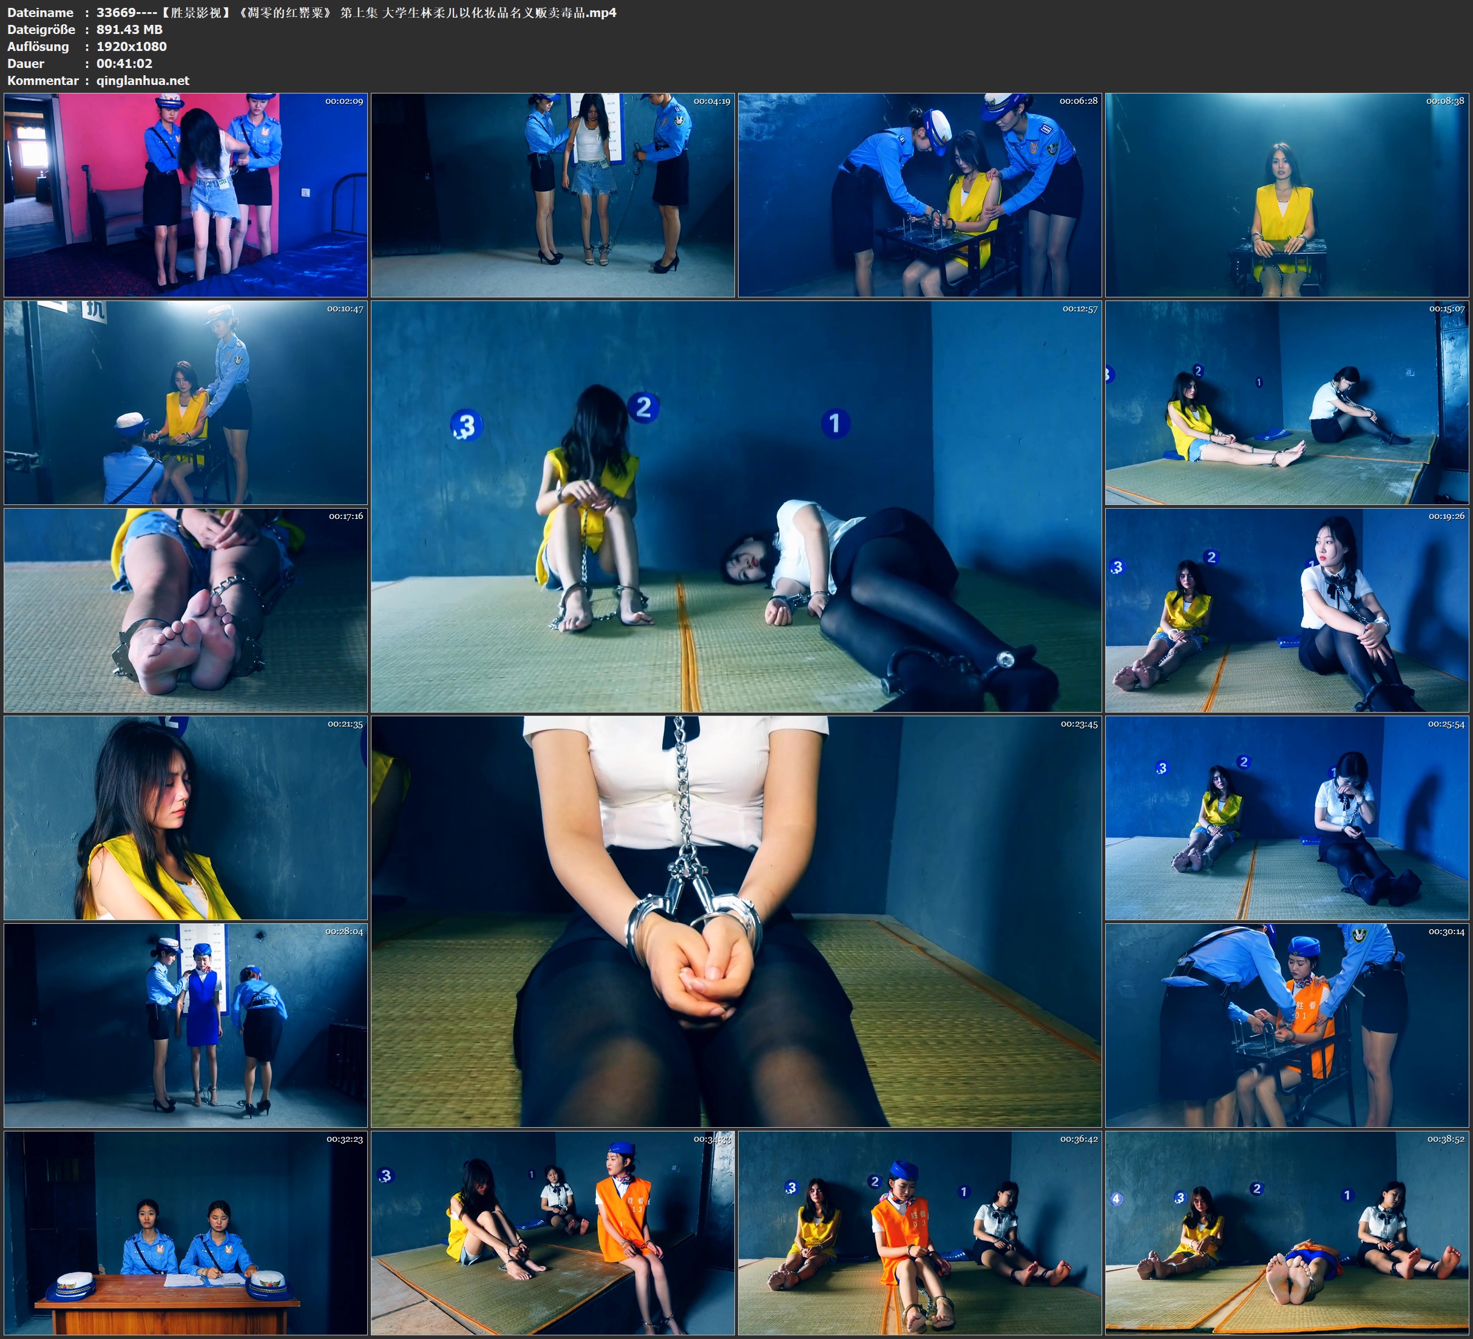Screen dimensions: 1473x1339
Task: Open the frame timestamped 00:19:26
Action: click(x=1287, y=610)
